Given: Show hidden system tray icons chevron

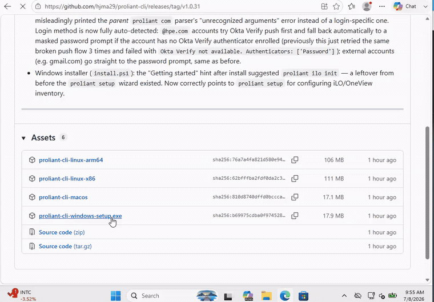Looking at the screenshot, I should coord(344,296).
